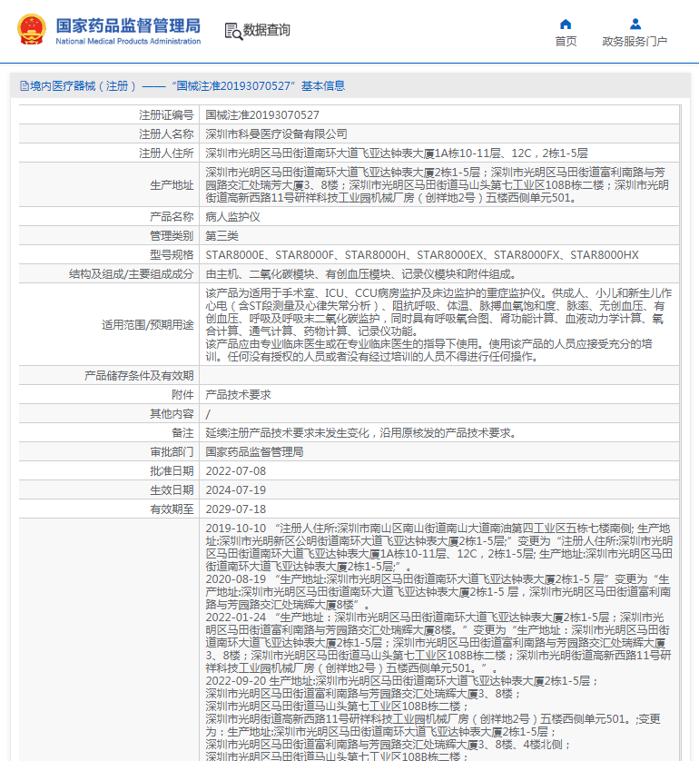Click 国家药品监督管理局 site title
The width and height of the screenshot is (699, 761).
[128, 25]
